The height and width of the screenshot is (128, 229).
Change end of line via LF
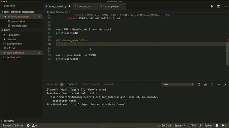pyautogui.click(x=200, y=126)
